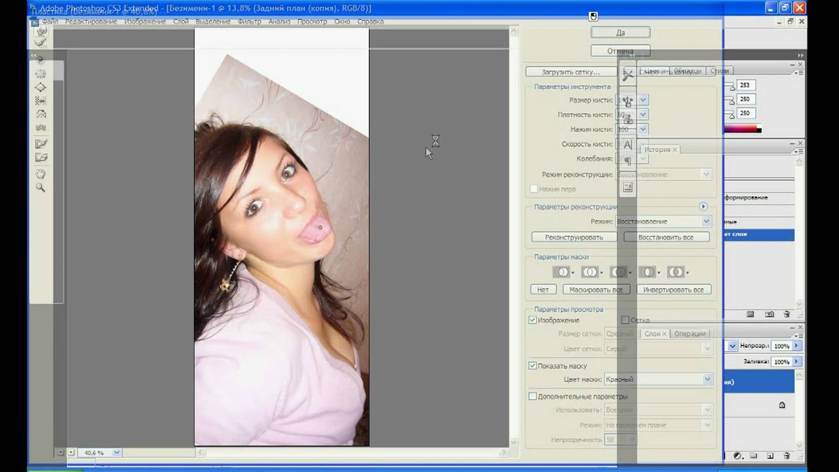The width and height of the screenshot is (839, 472).
Task: Switch to the Слои tab
Action: [x=655, y=334]
